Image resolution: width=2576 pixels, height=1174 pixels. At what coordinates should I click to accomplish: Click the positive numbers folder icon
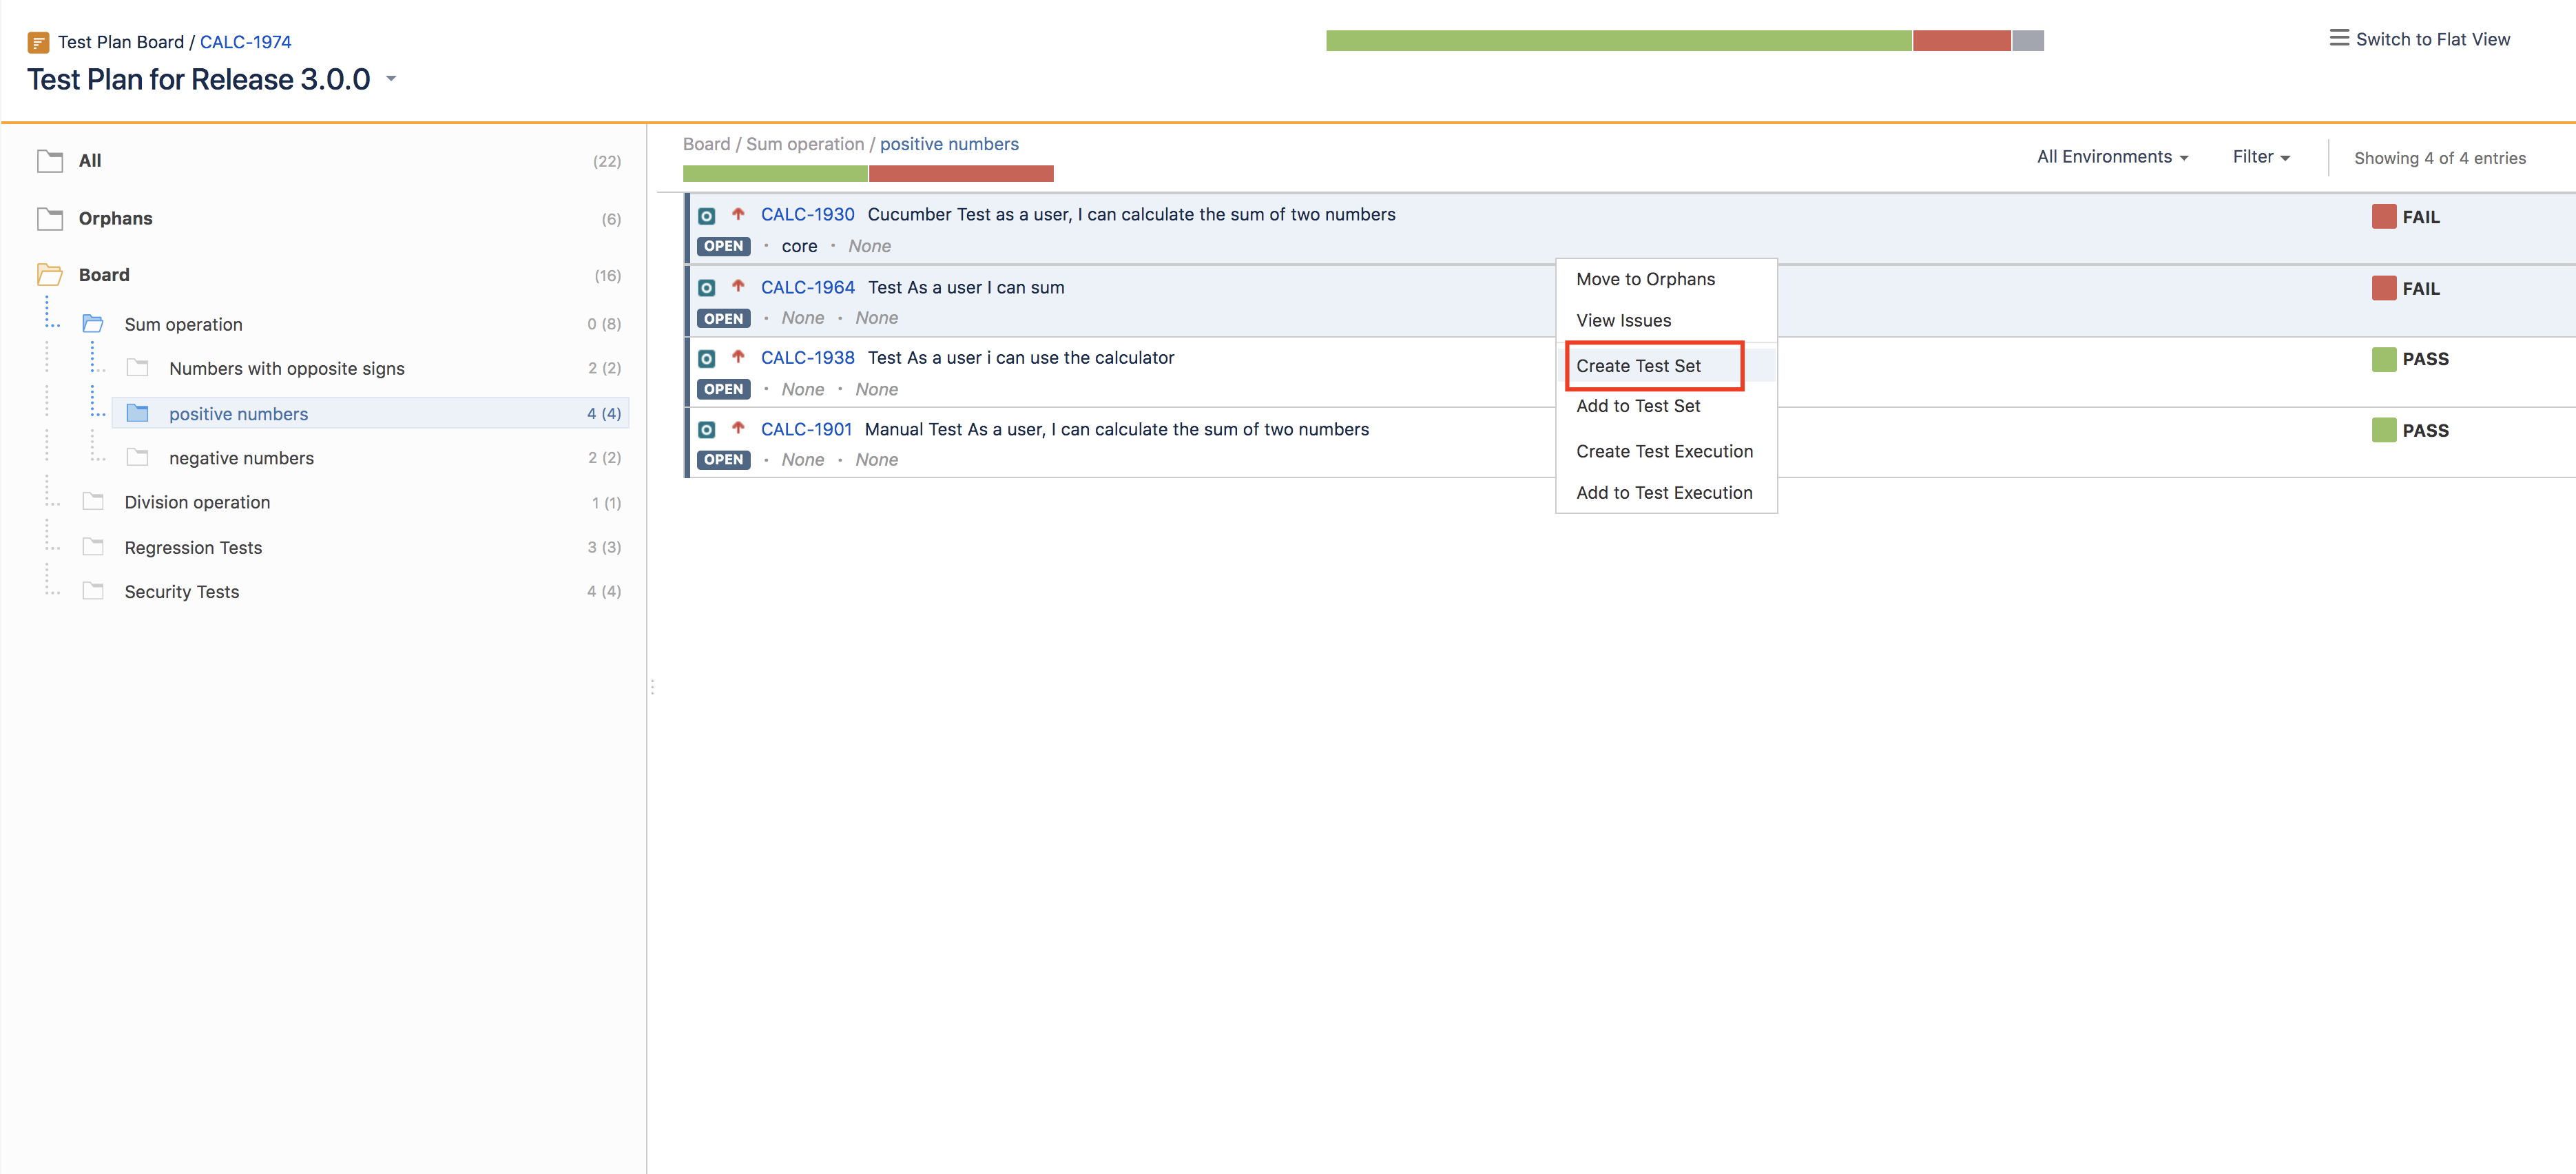[x=138, y=413]
